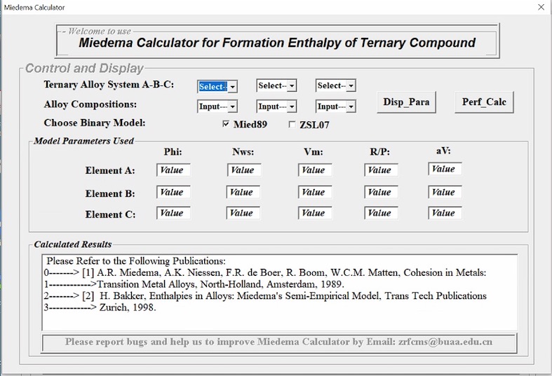Viewport: 552px width, 376px height.
Task: Close the Miedema Calculator window
Action: pos(540,8)
